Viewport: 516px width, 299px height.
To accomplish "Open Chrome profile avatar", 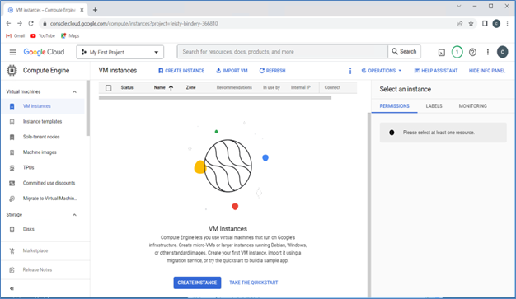I will (x=496, y=23).
